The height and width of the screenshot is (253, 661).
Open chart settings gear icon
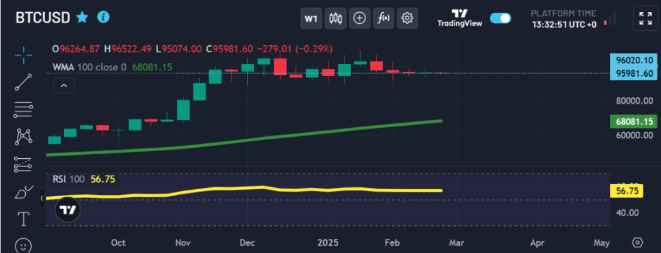(407, 18)
